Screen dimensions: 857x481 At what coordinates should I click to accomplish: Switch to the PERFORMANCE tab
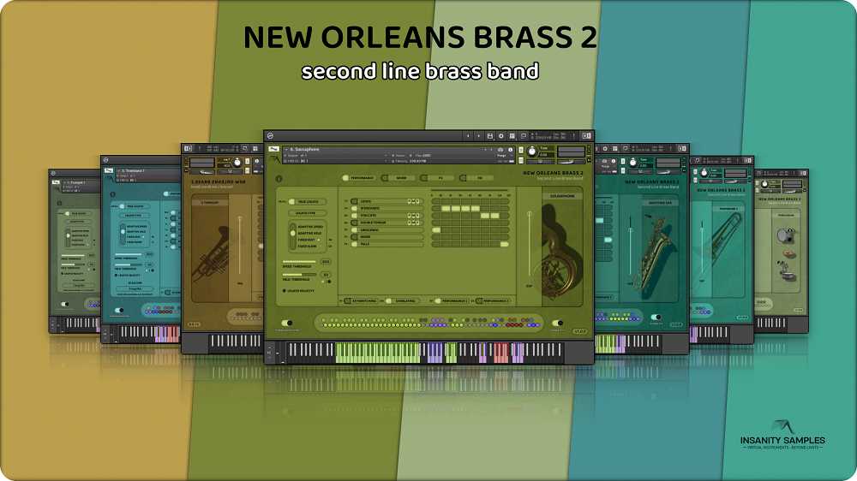359,178
